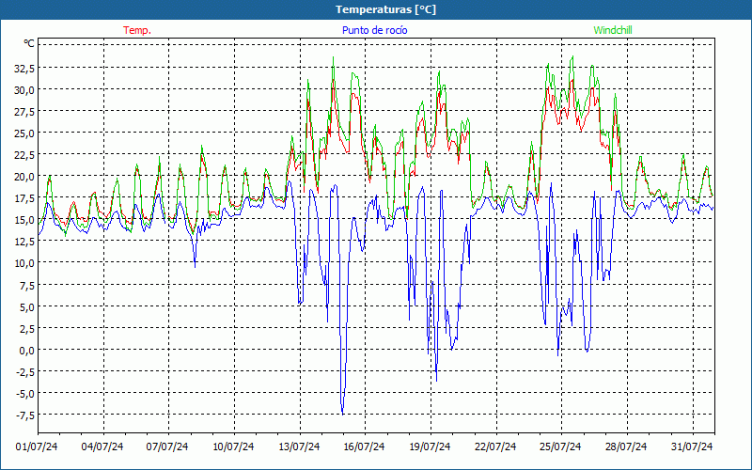Click the -7,5 y-axis value
This screenshot has width=752, height=470.
coord(25,415)
